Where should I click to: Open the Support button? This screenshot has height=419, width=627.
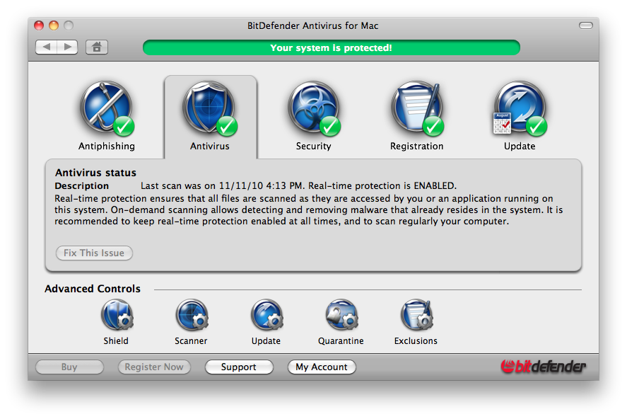(239, 367)
